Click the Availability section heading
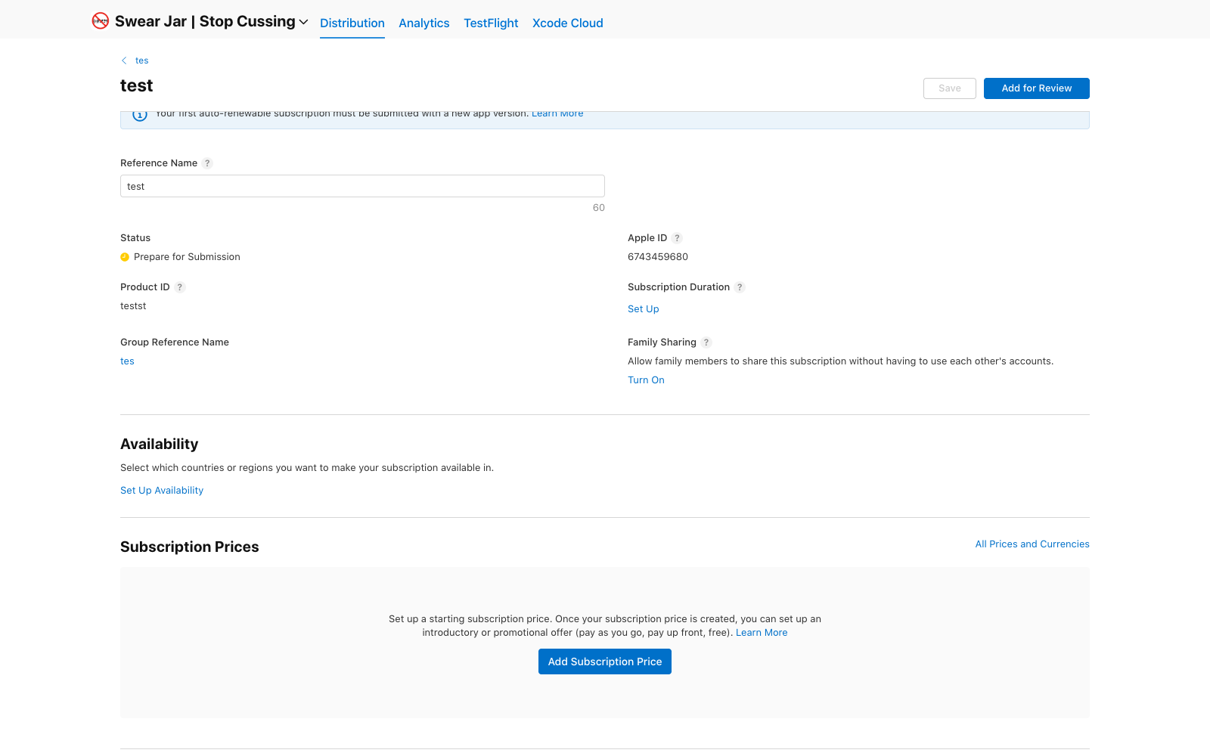The height and width of the screenshot is (756, 1210). point(160,444)
